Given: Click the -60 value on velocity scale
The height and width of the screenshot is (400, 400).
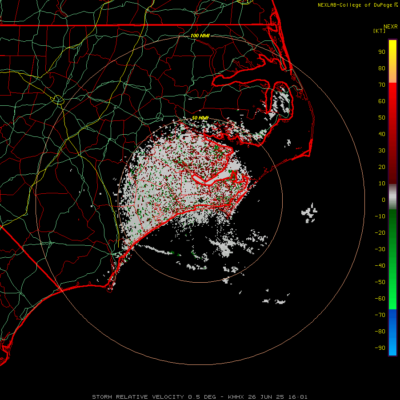Looking at the screenshot, I should (380, 299).
